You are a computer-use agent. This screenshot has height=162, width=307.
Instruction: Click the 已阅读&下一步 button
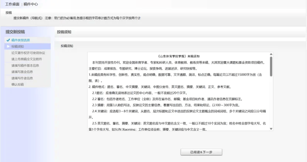click(x=201, y=152)
